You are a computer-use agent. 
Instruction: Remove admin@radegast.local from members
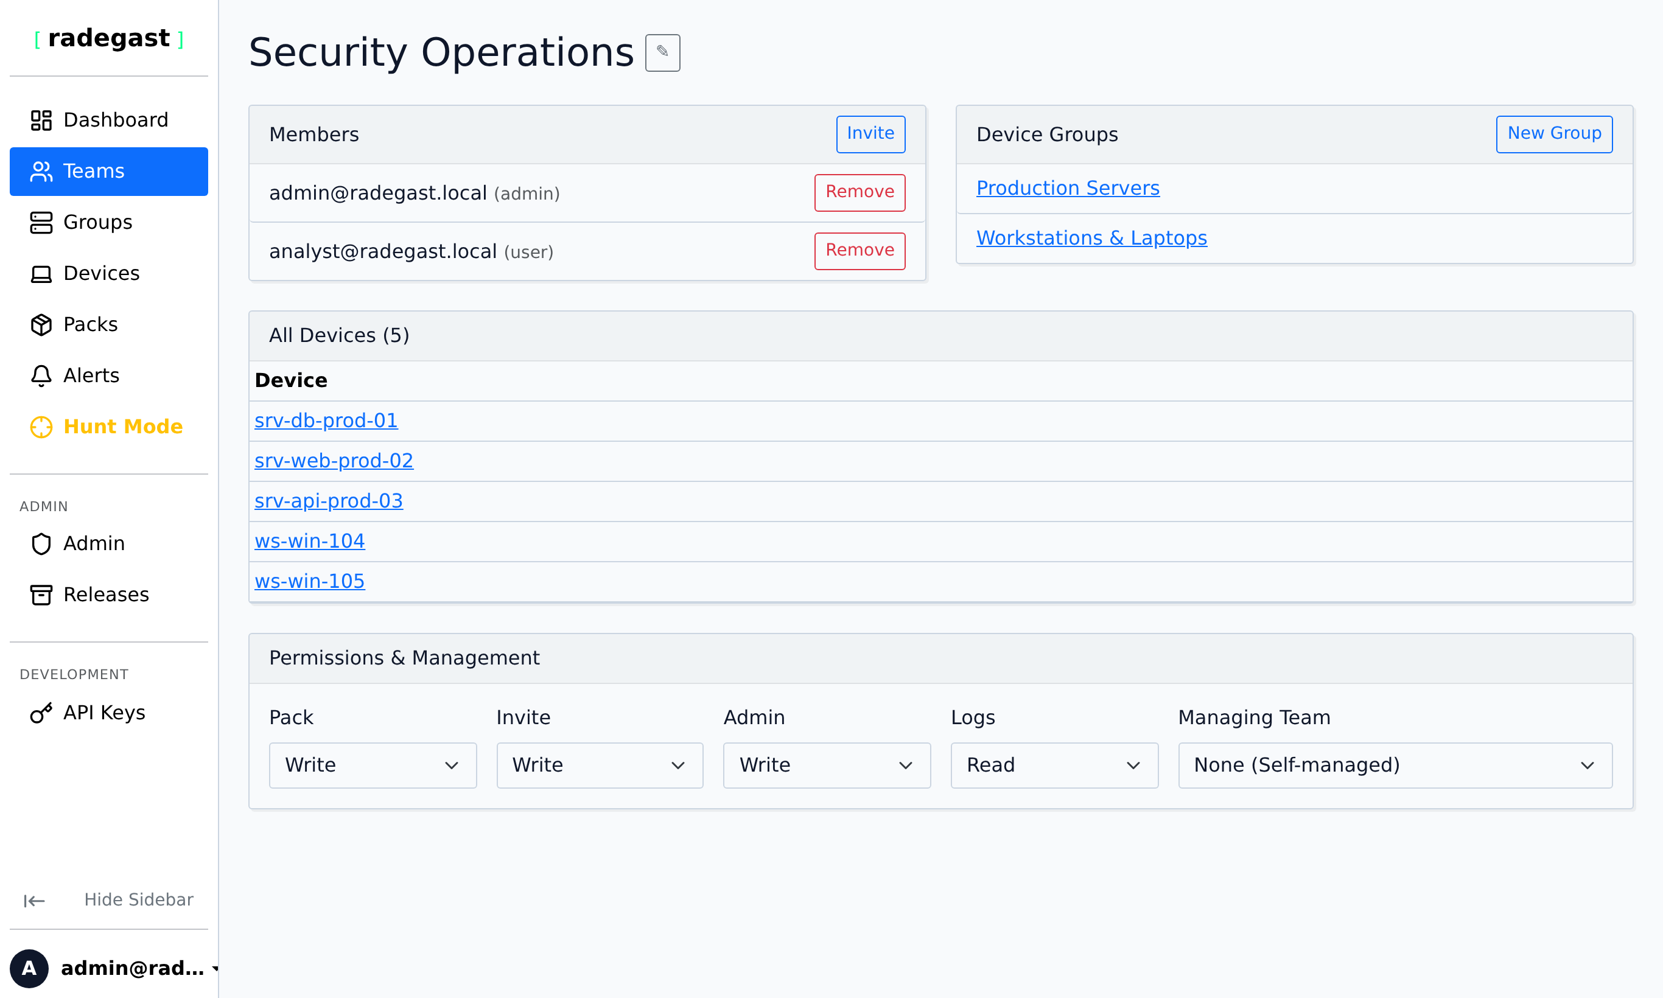pos(860,192)
